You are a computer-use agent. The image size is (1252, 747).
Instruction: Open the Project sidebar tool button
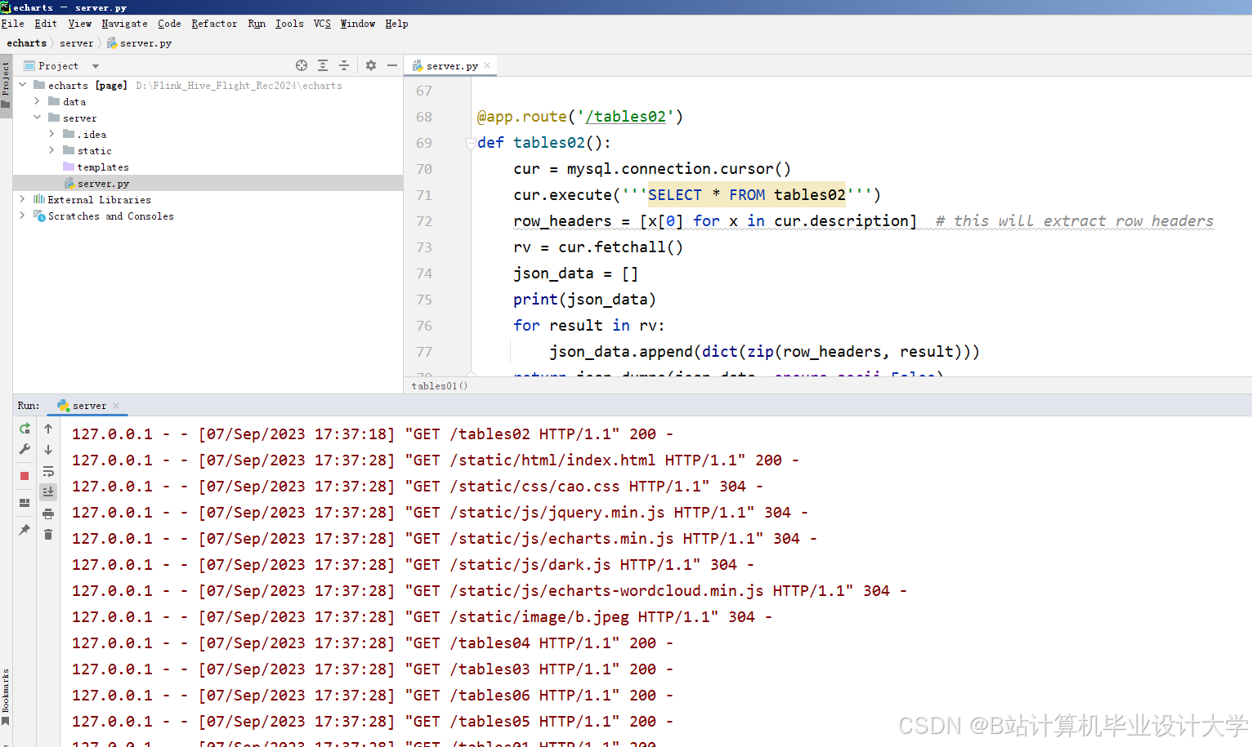click(6, 85)
